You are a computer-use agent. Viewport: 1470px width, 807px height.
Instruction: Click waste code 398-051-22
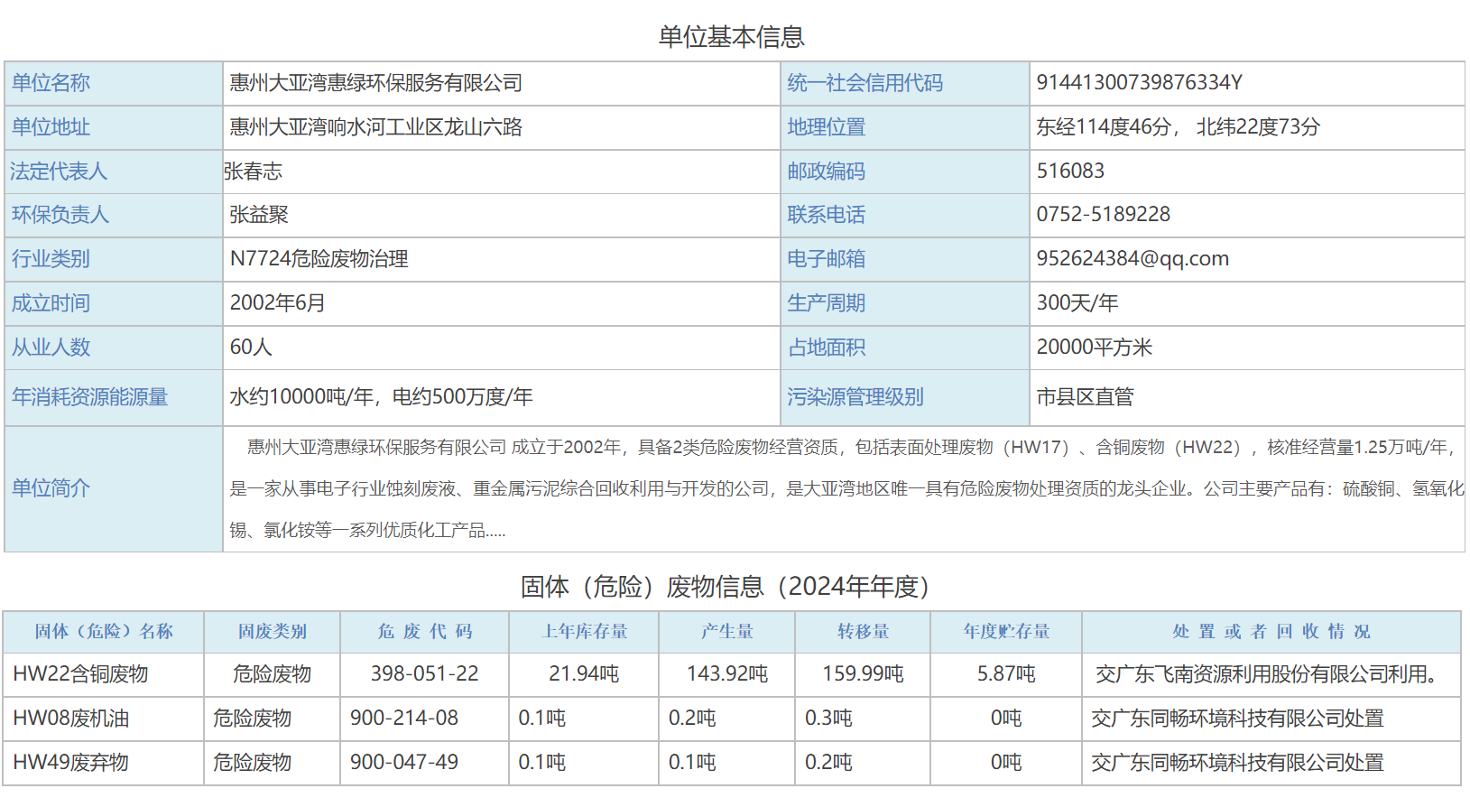tap(424, 674)
